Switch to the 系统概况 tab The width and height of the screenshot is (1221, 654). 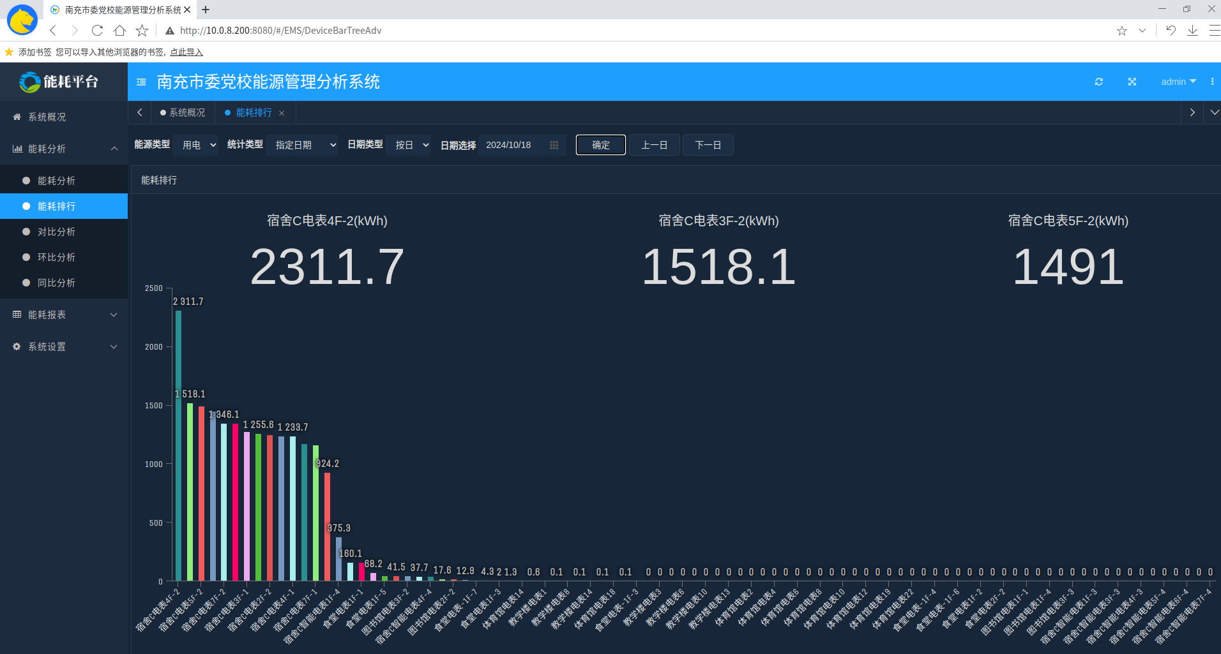click(x=183, y=112)
